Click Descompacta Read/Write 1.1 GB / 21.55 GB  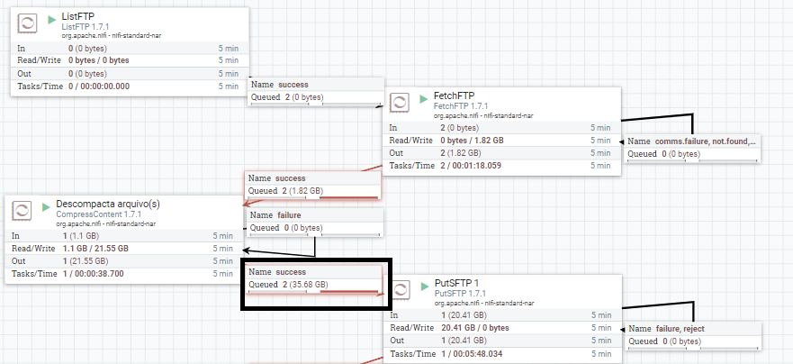point(95,249)
